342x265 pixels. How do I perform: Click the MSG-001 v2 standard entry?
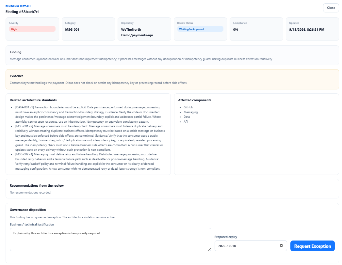click(x=90, y=138)
